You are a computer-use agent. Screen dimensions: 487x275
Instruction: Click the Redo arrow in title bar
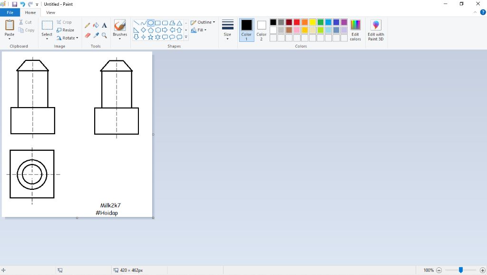pyautogui.click(x=30, y=4)
